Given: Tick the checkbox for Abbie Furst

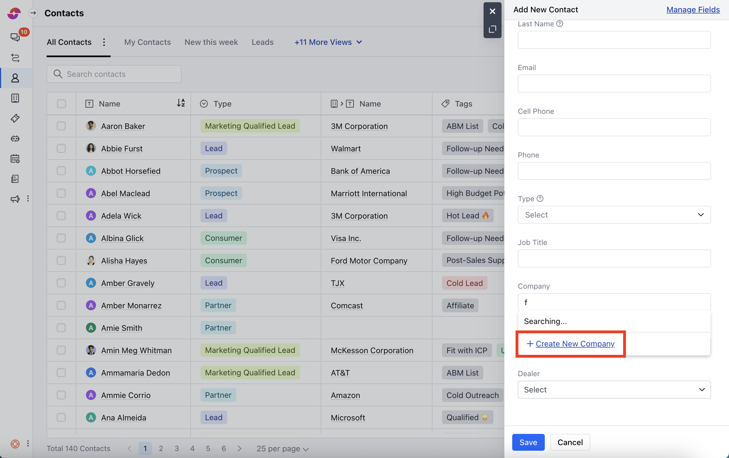Looking at the screenshot, I should [x=61, y=148].
